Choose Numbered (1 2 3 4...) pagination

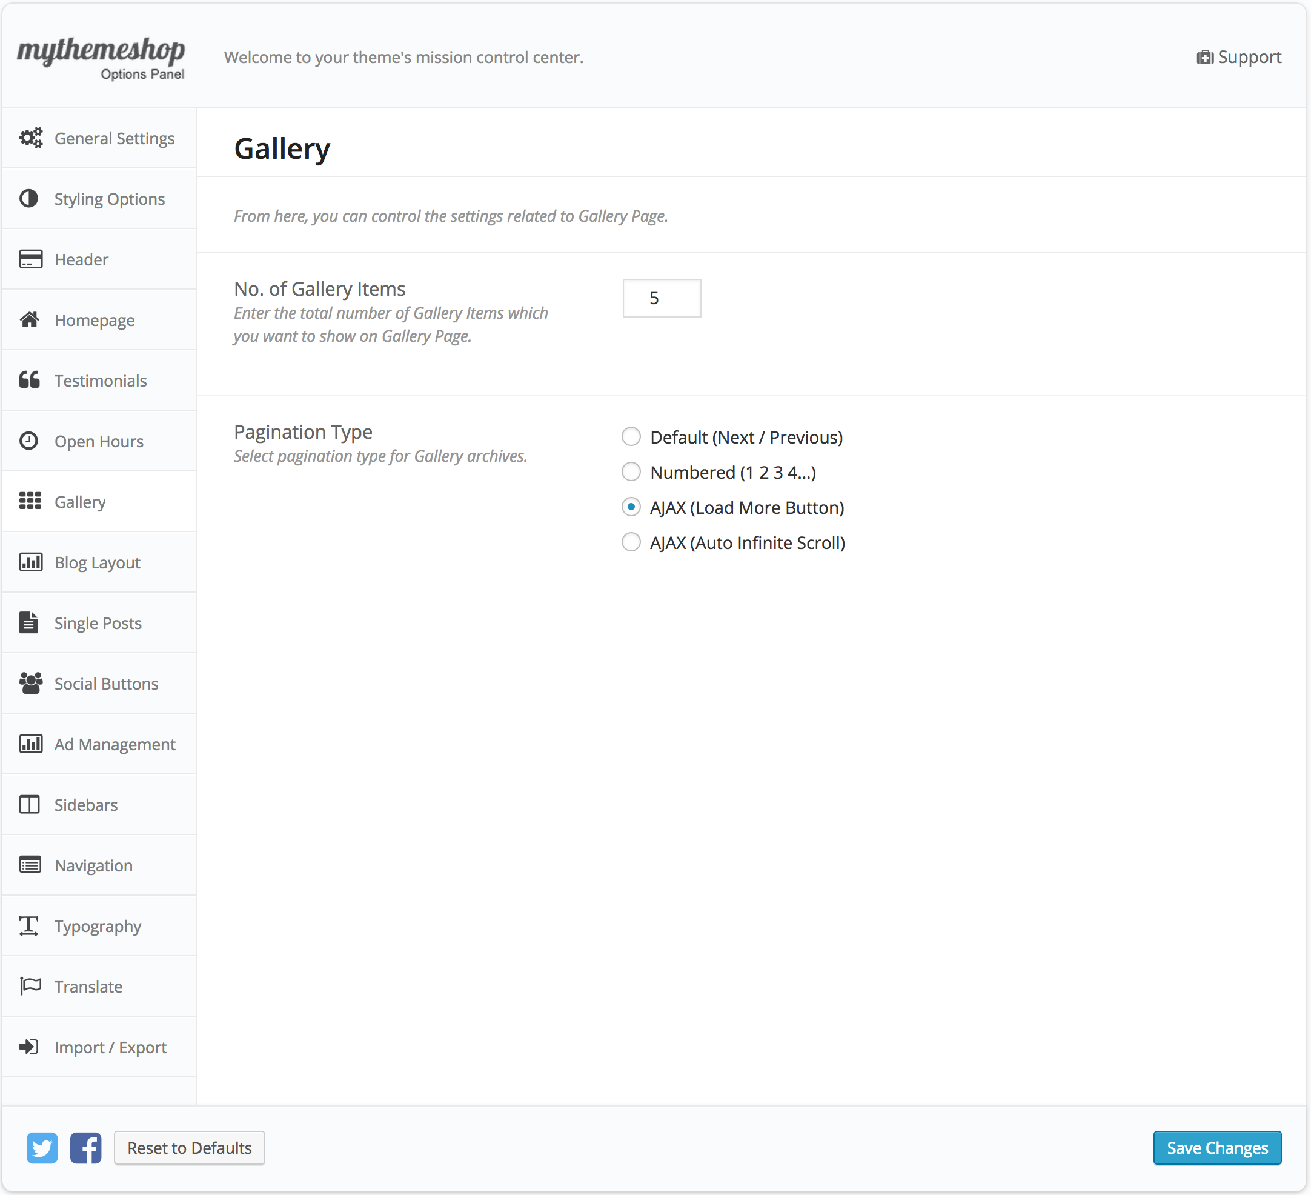pyautogui.click(x=631, y=471)
